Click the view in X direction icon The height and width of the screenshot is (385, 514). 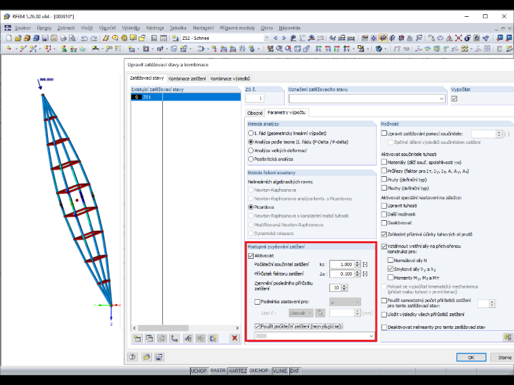click(x=319, y=49)
